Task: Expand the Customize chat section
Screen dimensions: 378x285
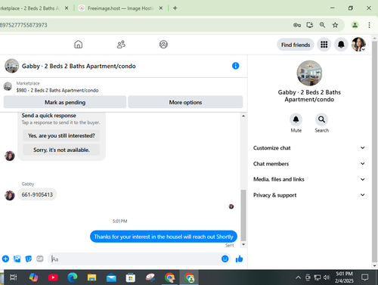Action: click(x=309, y=148)
